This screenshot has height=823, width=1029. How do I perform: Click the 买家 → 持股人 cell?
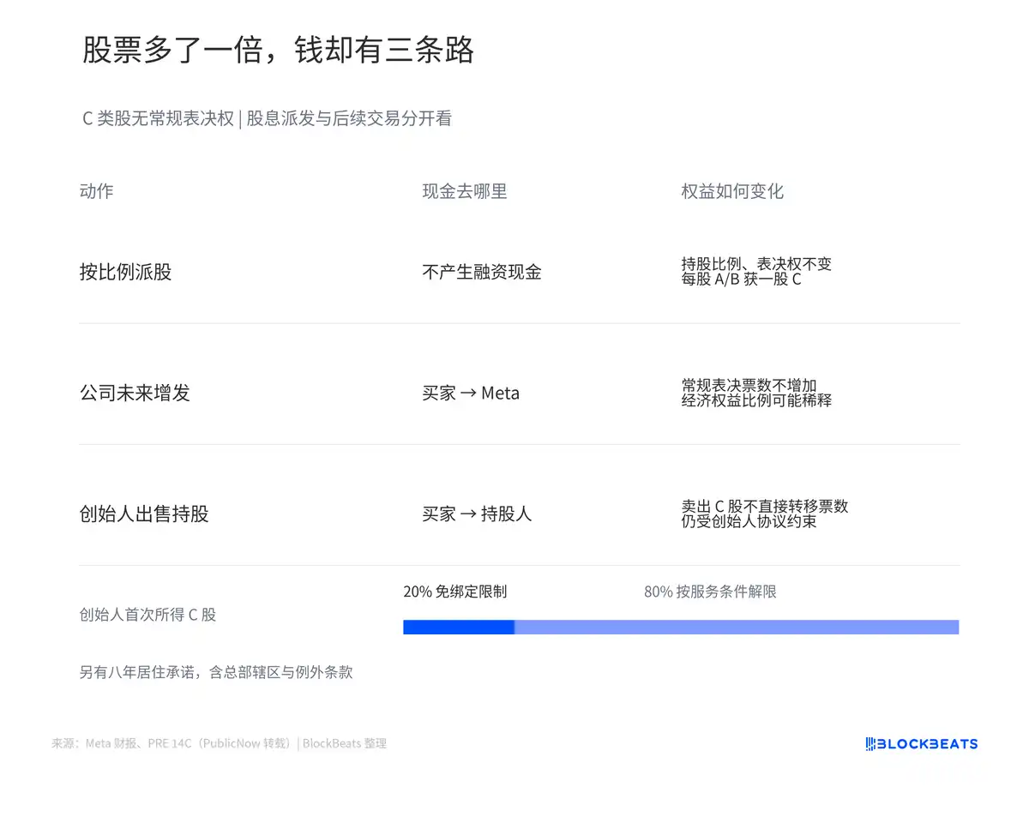click(x=477, y=514)
